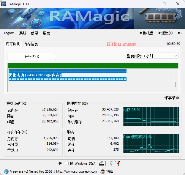The width and height of the screenshot is (185, 175).
Task: Click the Cpu 使用率 21 % graph
Action: (x=151, y=144)
